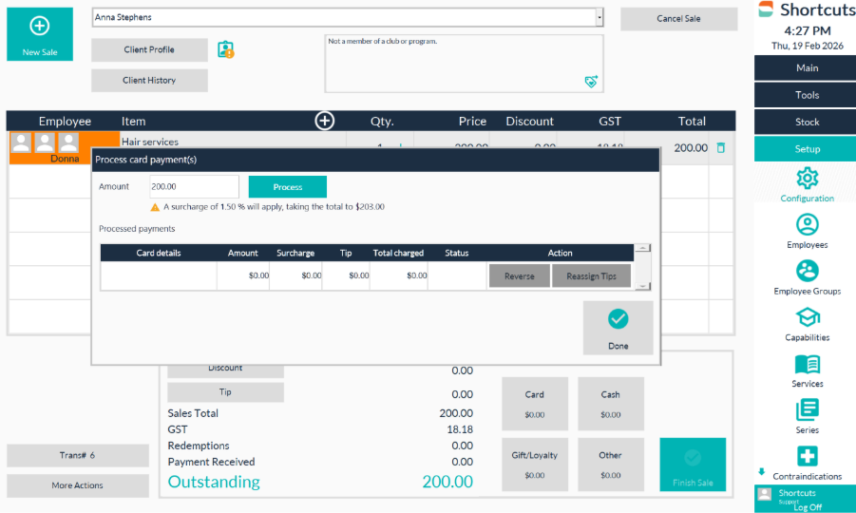Click the Sales Total label
This screenshot has height=513, width=856.
coord(193,413)
